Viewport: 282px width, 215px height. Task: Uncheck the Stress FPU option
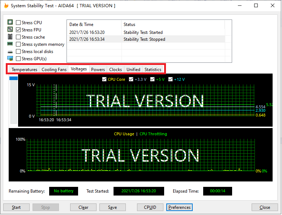18,30
